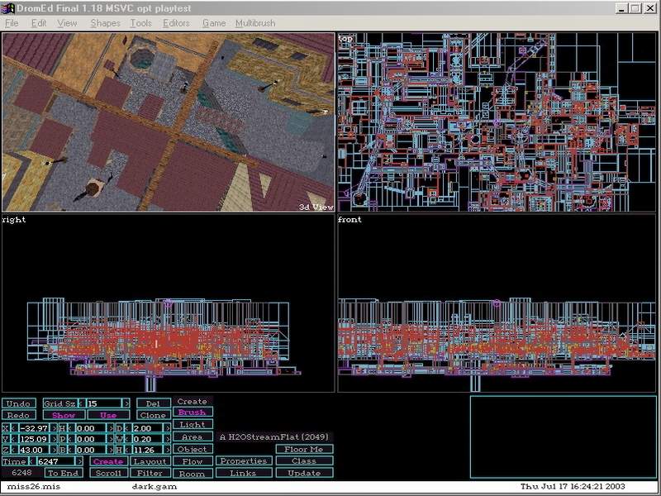Click the Redo button
661x496 pixels.
pyautogui.click(x=18, y=416)
